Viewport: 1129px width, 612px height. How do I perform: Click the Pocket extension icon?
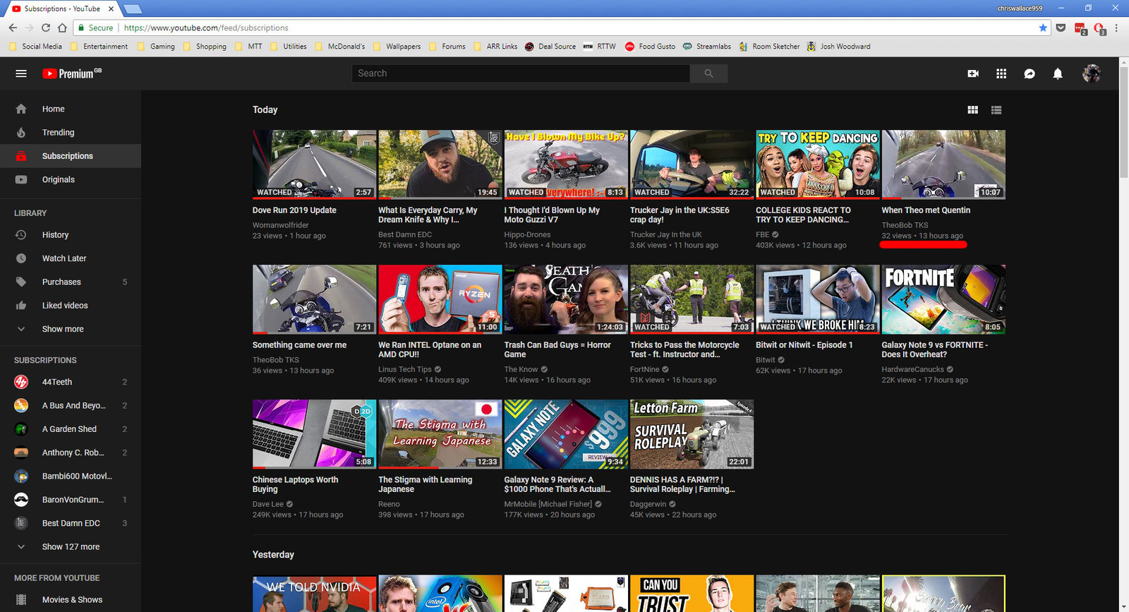point(1061,28)
